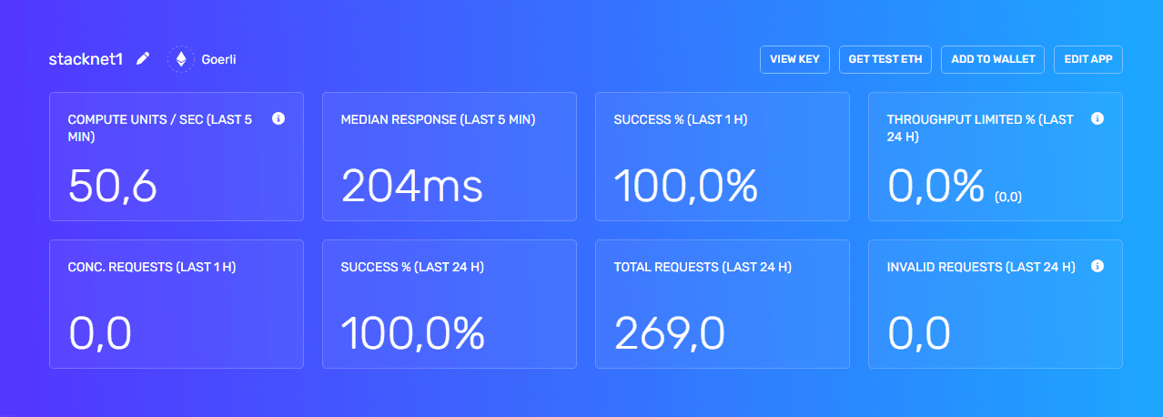Open the Compute Units info tooltip icon
Viewport: 1163px width, 417px height.
click(x=278, y=118)
